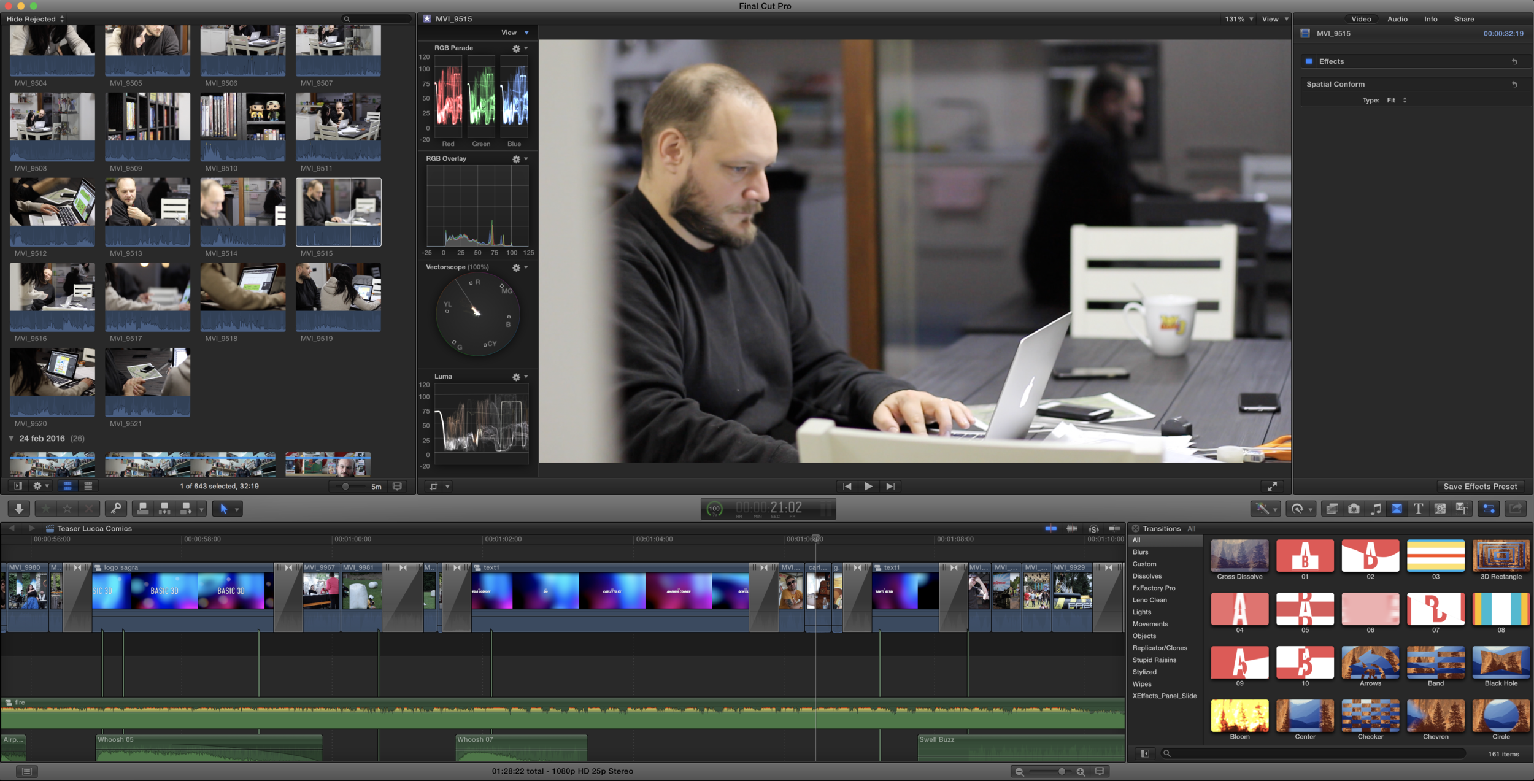Toggle the Inspector panel button
Screen dimensions: 1534x781
[x=1489, y=509]
